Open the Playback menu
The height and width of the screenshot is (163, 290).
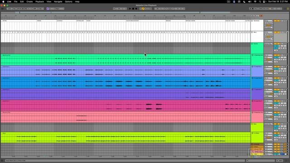[39, 2]
